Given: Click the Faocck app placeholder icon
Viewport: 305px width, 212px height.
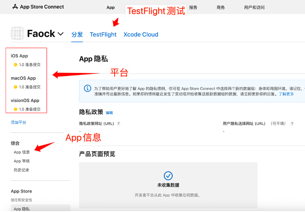Looking at the screenshot, I should (x=17, y=33).
